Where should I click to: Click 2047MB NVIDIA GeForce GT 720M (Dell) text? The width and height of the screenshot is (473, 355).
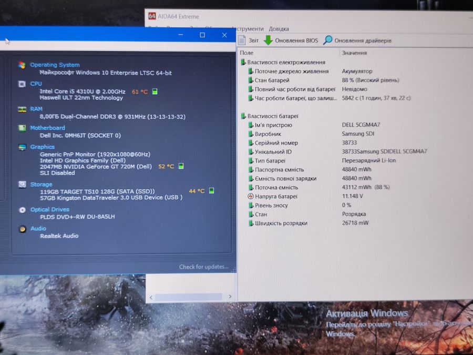tap(96, 166)
